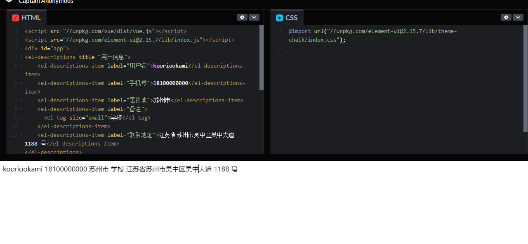Click kooriookami in the HTML code

click(x=171, y=66)
